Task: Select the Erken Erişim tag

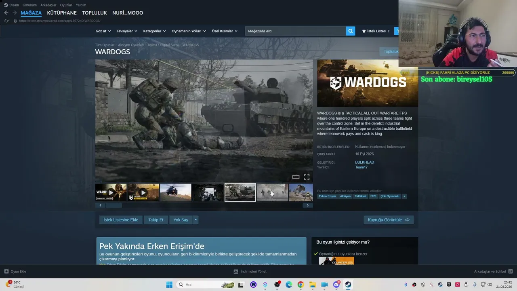Action: pyautogui.click(x=327, y=196)
